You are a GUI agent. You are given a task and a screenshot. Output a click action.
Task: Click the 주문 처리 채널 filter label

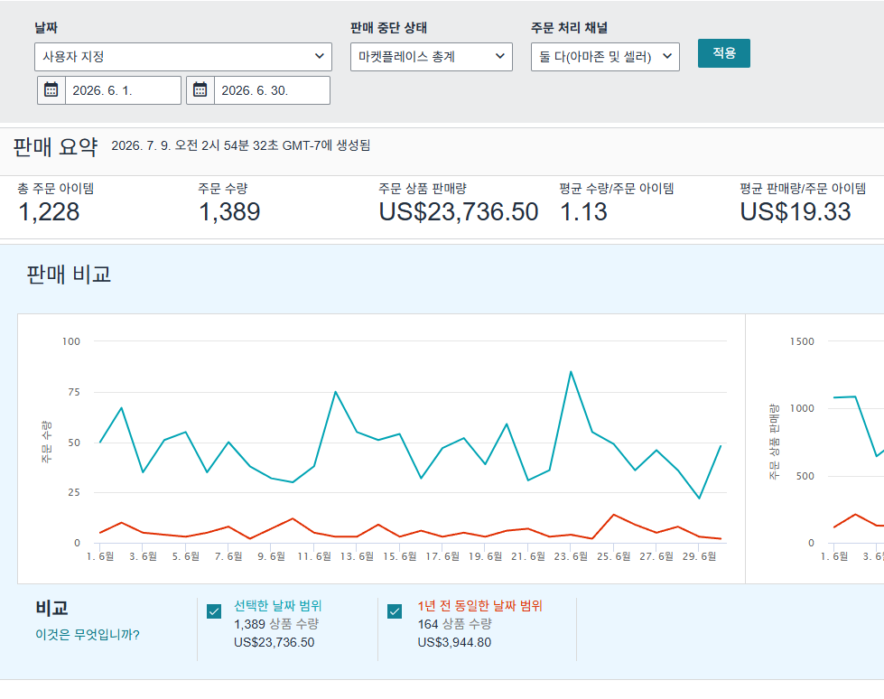point(569,28)
